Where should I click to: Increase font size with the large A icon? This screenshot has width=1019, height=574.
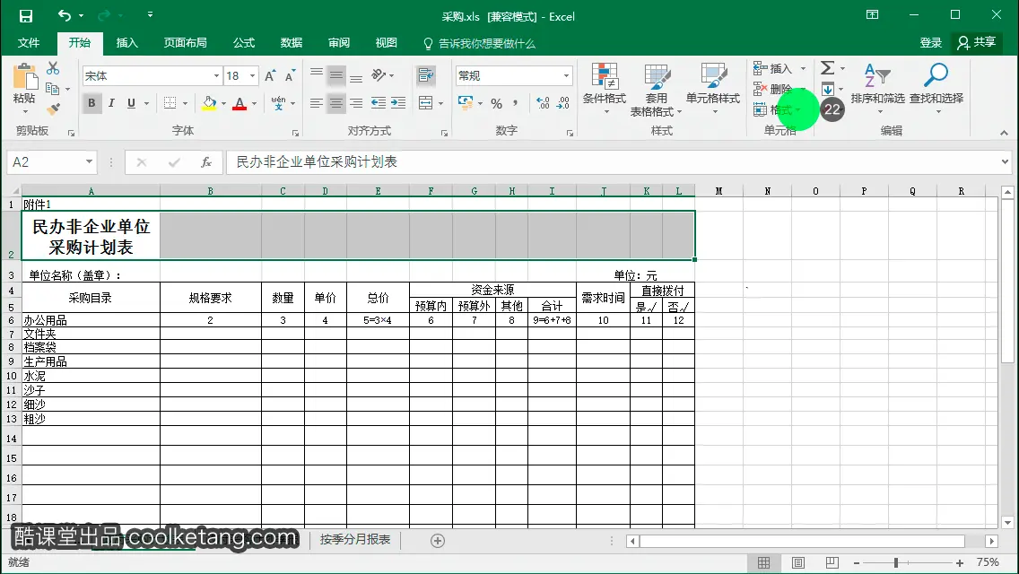click(x=270, y=76)
